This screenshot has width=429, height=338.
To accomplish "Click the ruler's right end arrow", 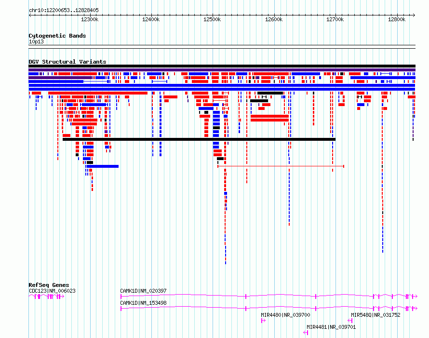I will tap(414, 15).
